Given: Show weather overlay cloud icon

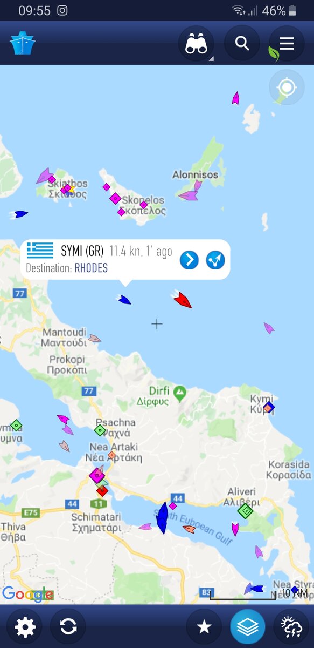Looking at the screenshot, I should click(x=291, y=626).
